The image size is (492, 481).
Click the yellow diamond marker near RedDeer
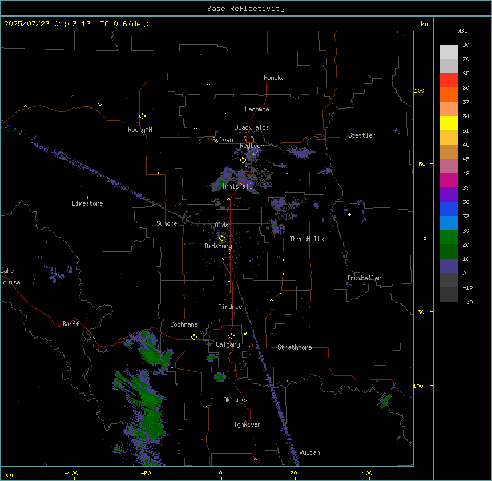pos(243,160)
